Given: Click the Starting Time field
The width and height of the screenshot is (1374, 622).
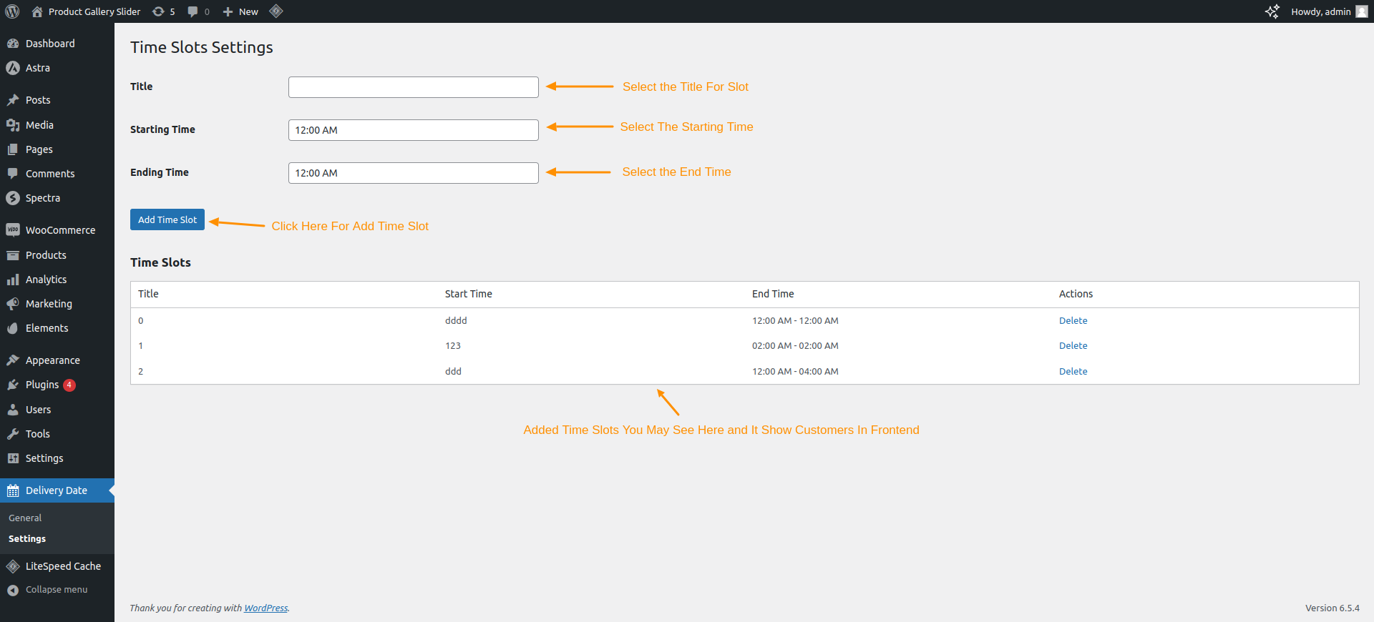Looking at the screenshot, I should tap(414, 130).
